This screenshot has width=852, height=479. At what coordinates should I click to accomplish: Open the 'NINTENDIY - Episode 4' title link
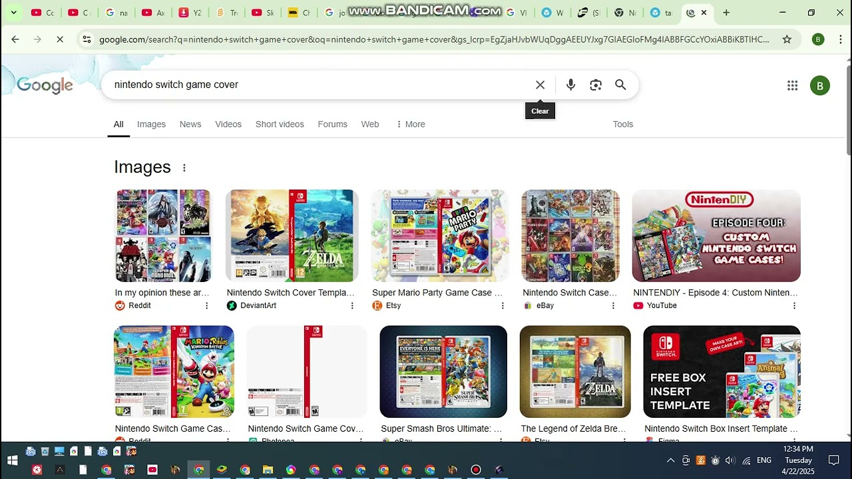coord(716,293)
